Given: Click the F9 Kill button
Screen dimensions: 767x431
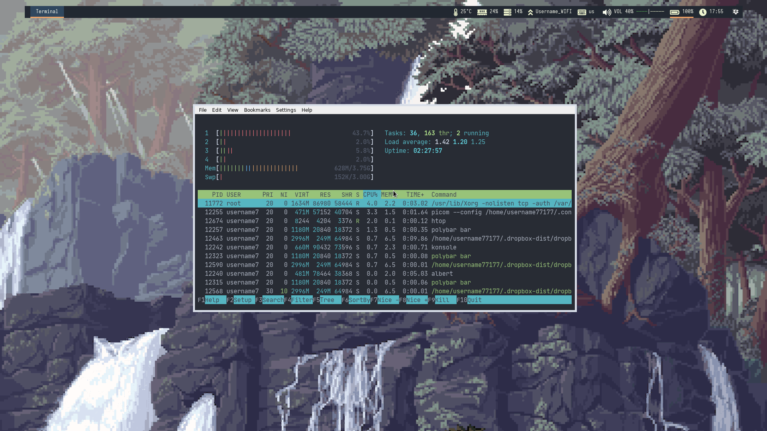Looking at the screenshot, I should point(442,300).
